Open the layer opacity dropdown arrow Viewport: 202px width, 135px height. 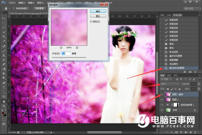tap(199, 84)
